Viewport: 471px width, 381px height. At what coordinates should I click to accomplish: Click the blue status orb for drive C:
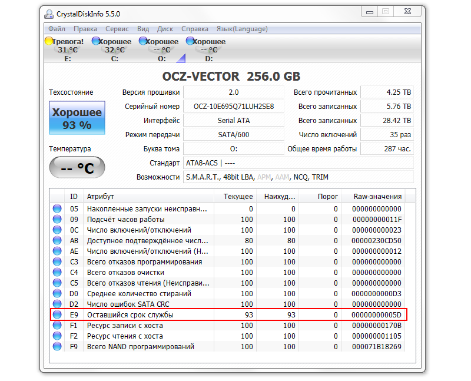click(x=96, y=41)
